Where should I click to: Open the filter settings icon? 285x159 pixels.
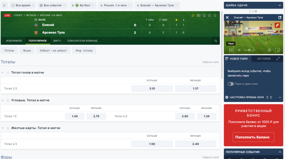pos(4,6)
